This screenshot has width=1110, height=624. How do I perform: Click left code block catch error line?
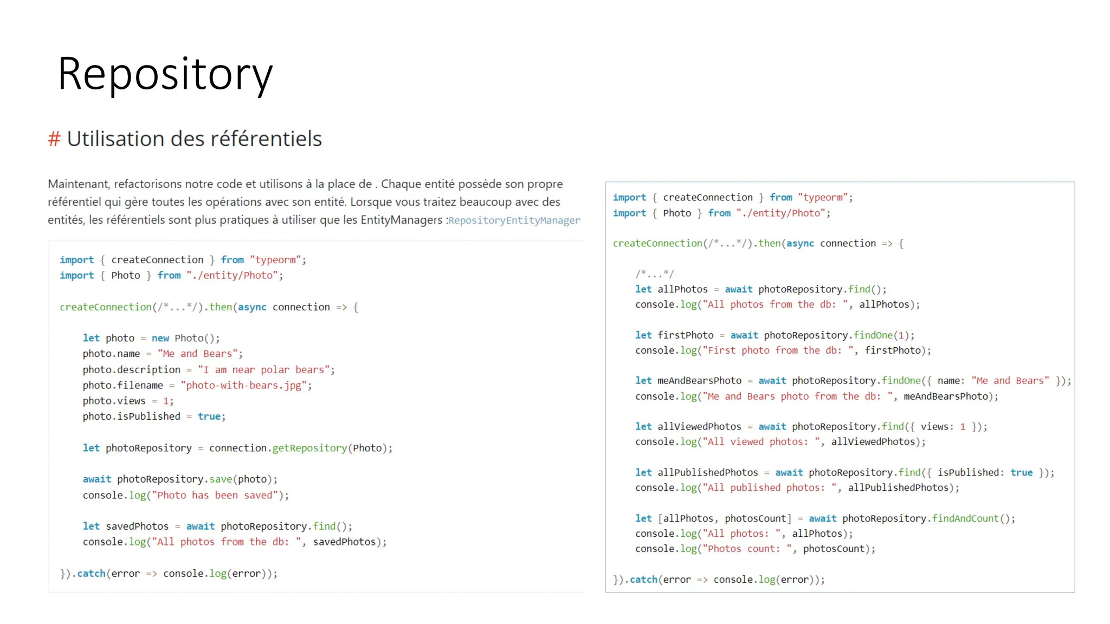pyautogui.click(x=169, y=574)
